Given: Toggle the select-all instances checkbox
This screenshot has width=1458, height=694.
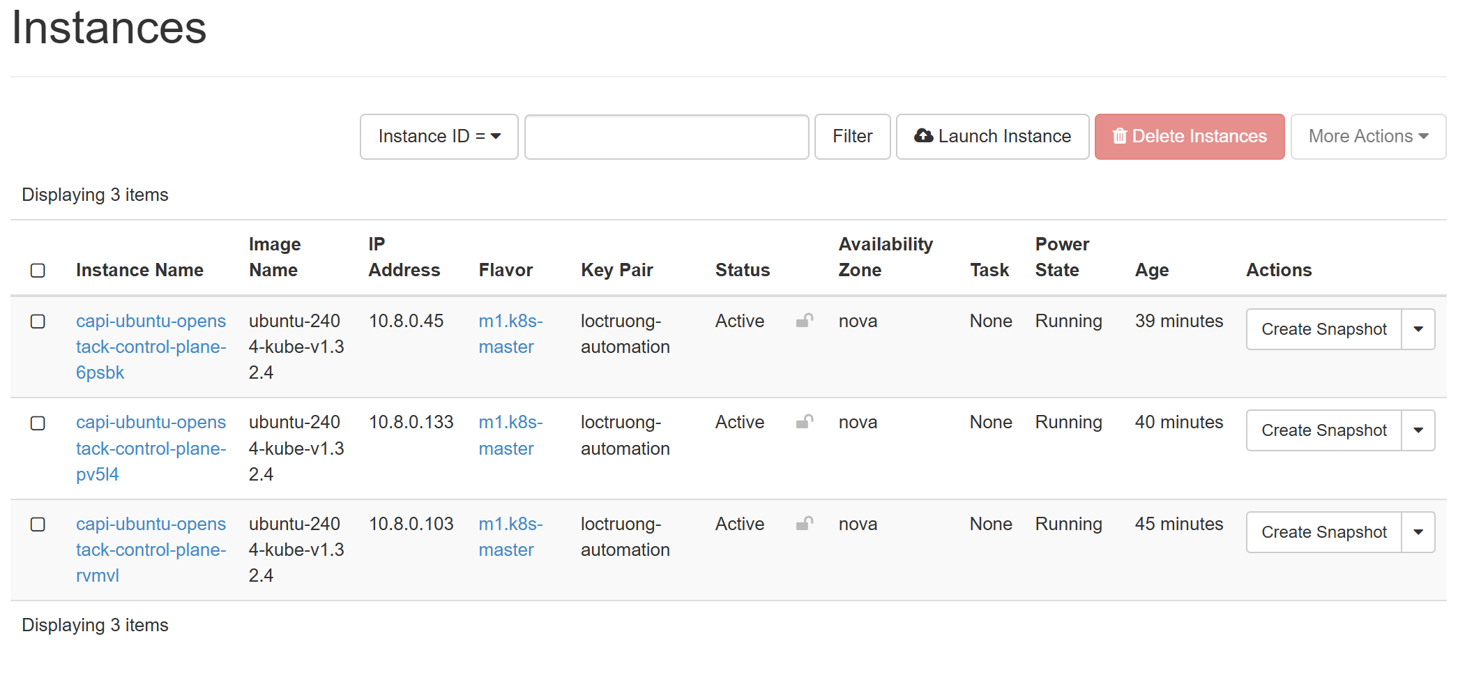Looking at the screenshot, I should (x=38, y=271).
